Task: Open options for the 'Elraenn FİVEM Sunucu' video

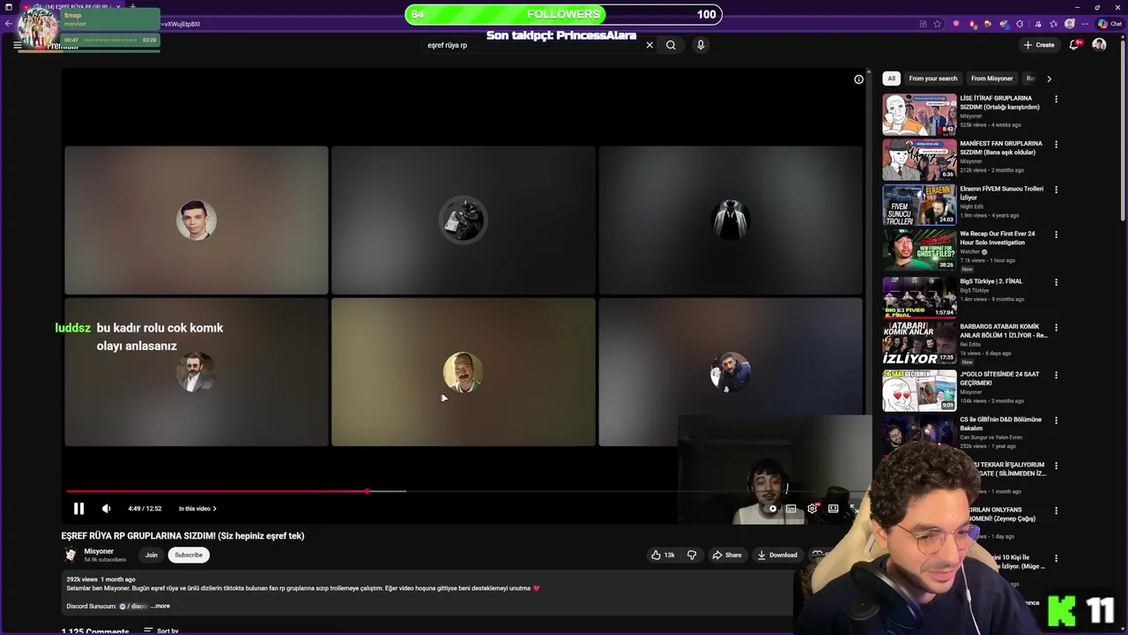Action: 1056,190
